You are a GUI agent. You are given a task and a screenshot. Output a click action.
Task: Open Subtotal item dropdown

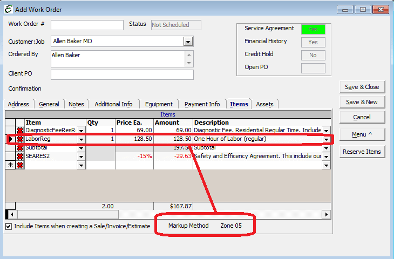[x=81, y=148]
